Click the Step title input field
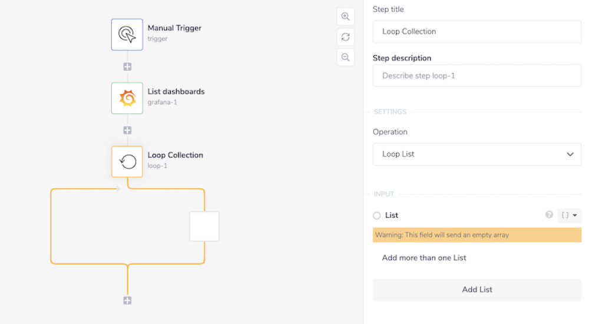 pyautogui.click(x=477, y=32)
